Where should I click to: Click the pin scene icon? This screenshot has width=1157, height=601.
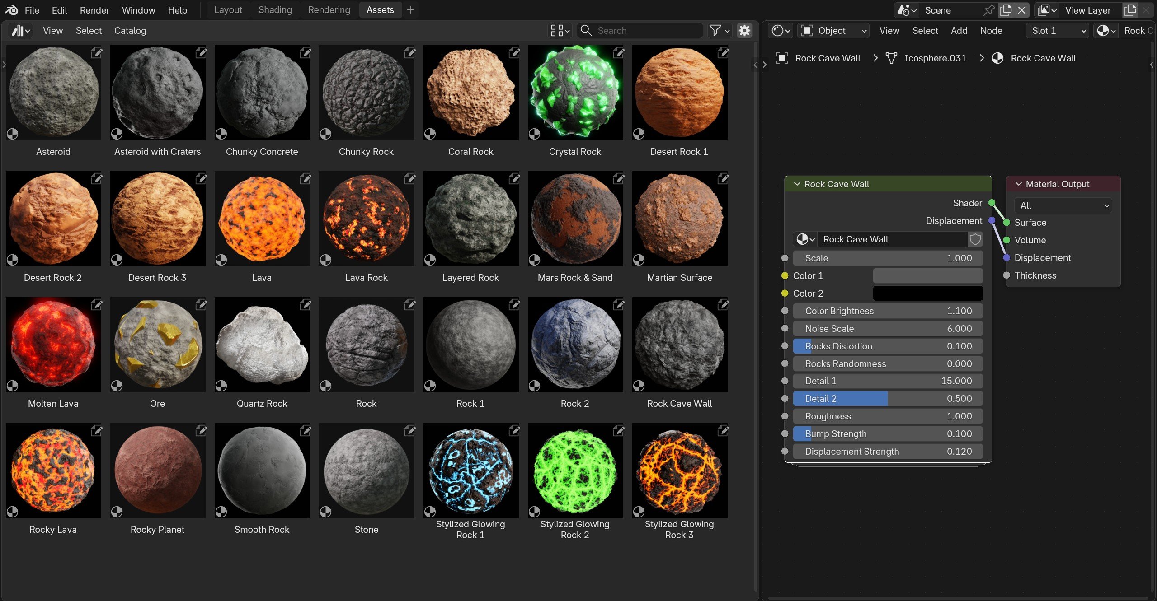point(988,10)
